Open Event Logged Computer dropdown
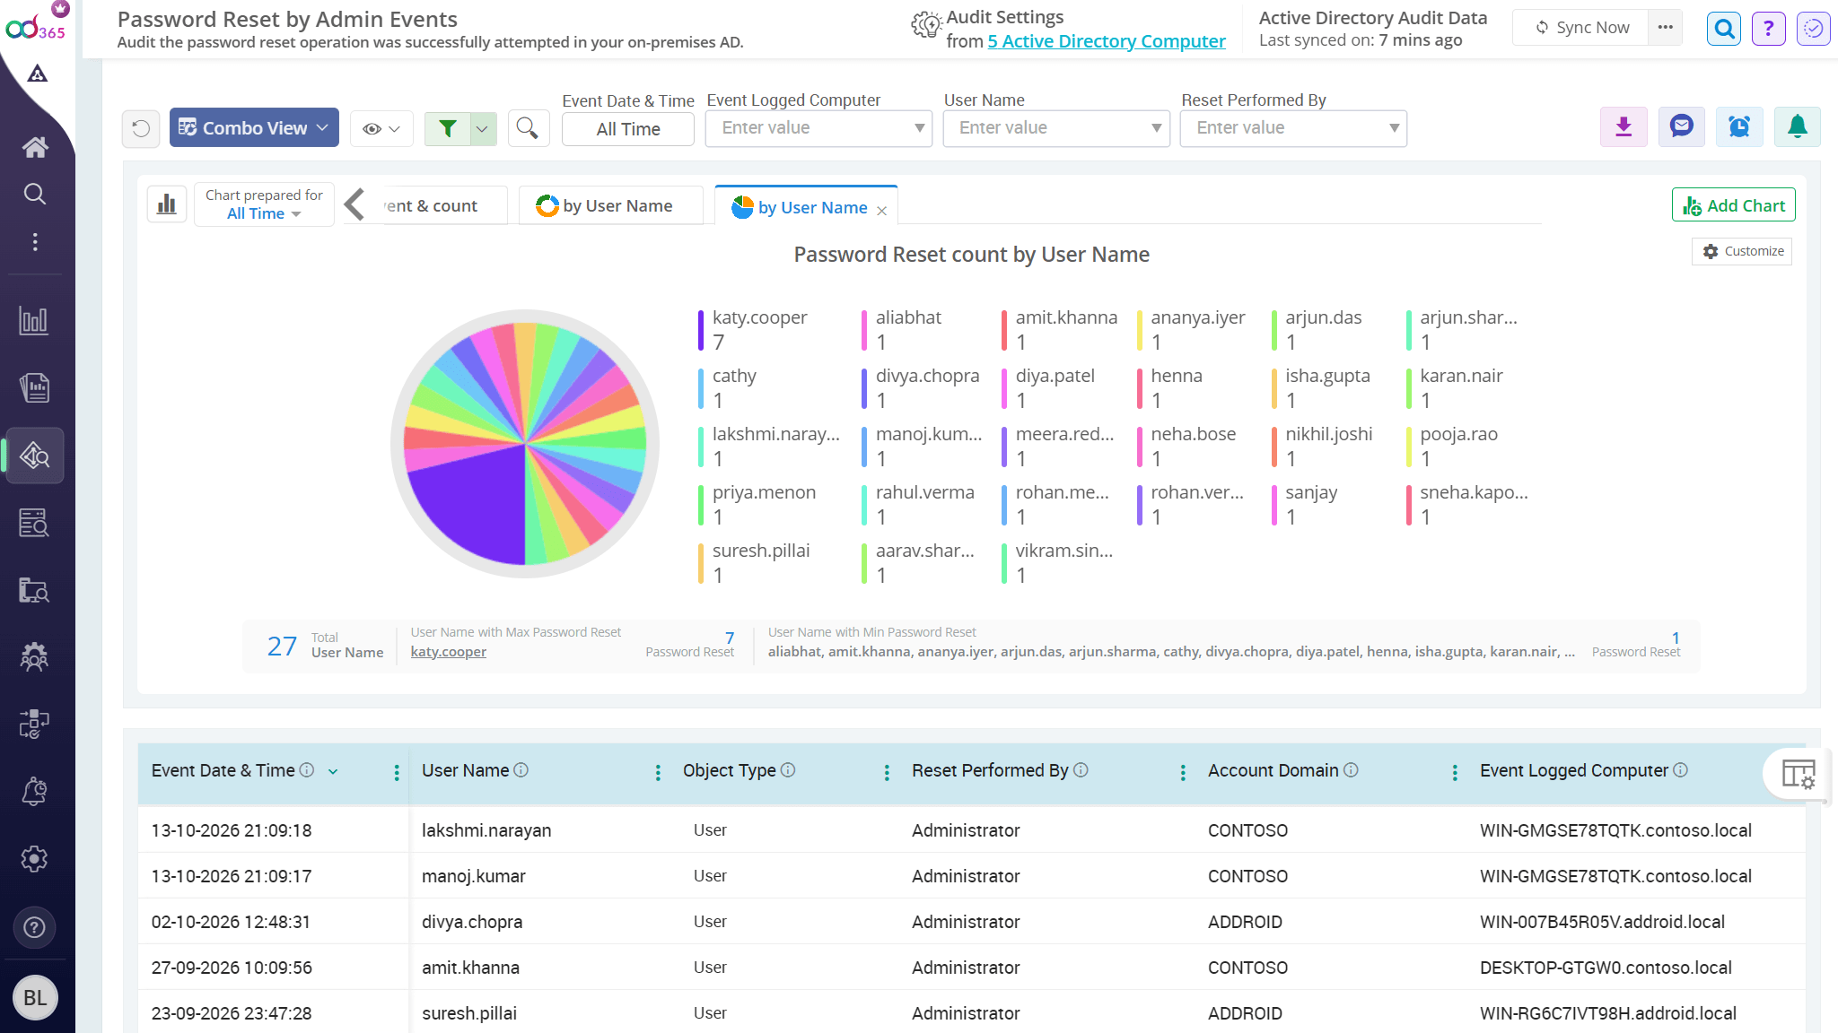 818,128
